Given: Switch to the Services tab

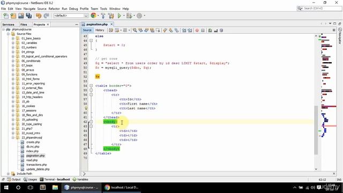Looking at the screenshot, I should click(9, 25).
